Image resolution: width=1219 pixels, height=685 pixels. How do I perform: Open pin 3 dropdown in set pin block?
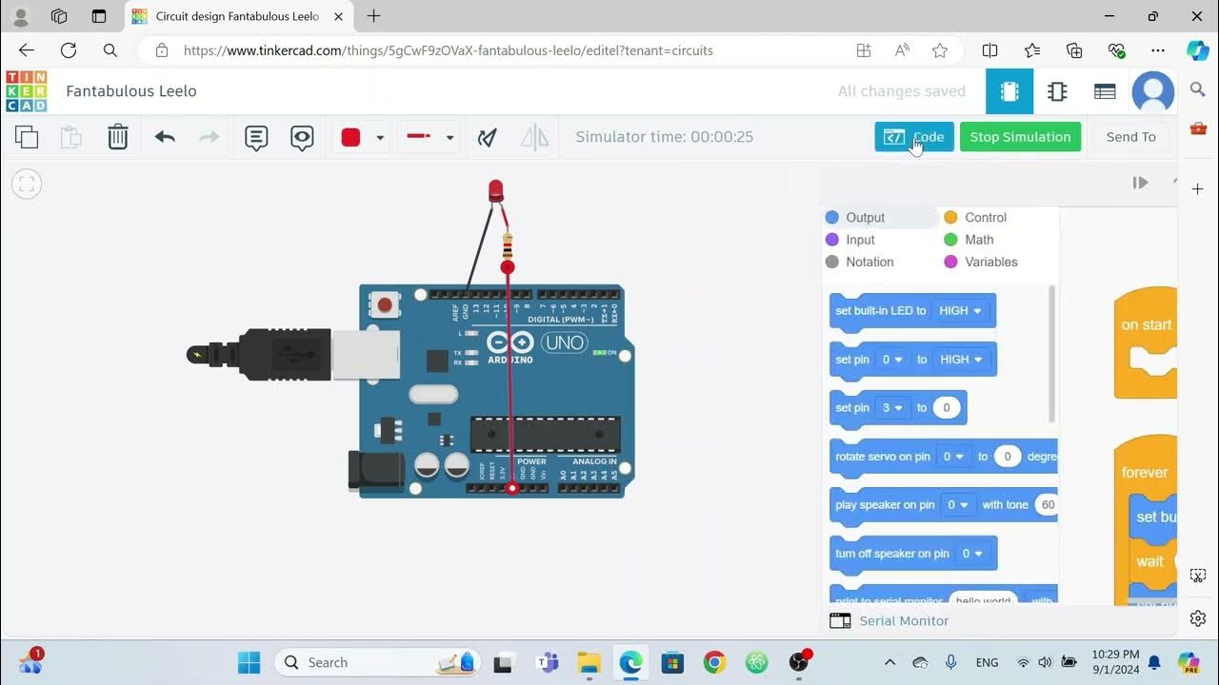point(892,408)
